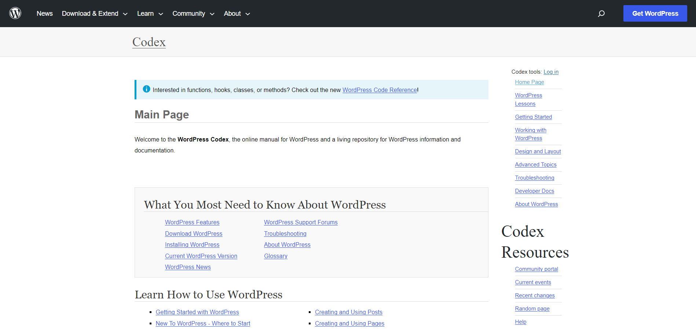Image resolution: width=696 pixels, height=331 pixels.
Task: Click the WordPress logo icon
Action: click(x=15, y=13)
